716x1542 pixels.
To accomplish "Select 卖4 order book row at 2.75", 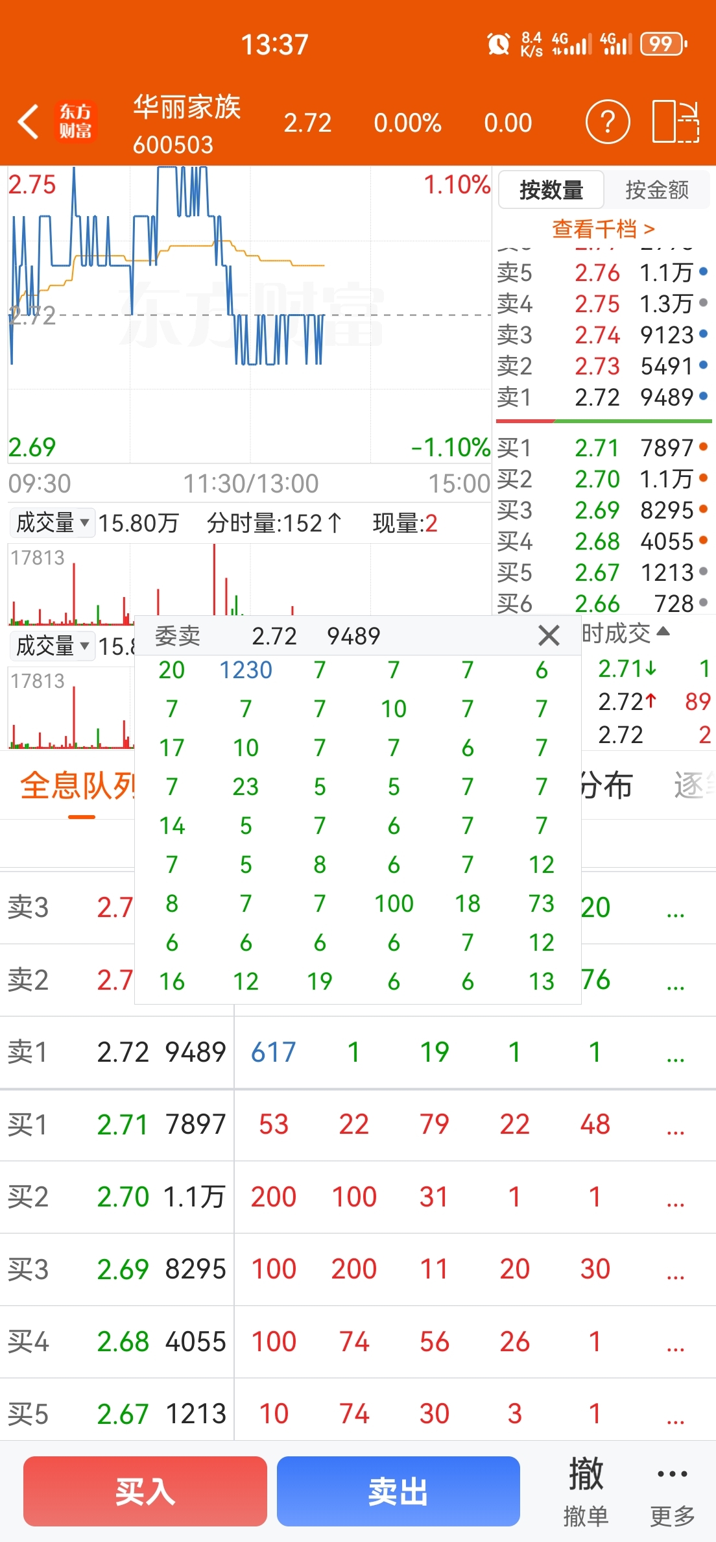I will (x=603, y=304).
